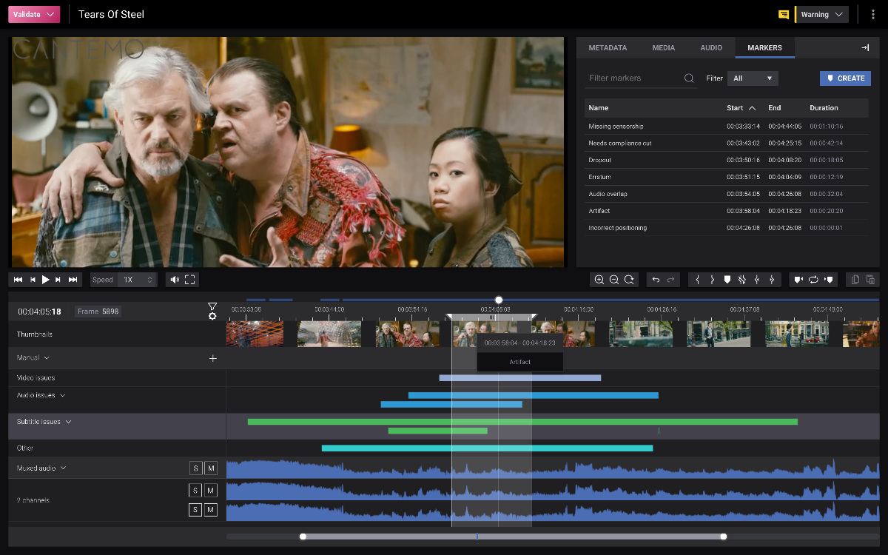The width and height of the screenshot is (888, 555).
Task: Set the mark-in point bracket
Action: pos(697,280)
